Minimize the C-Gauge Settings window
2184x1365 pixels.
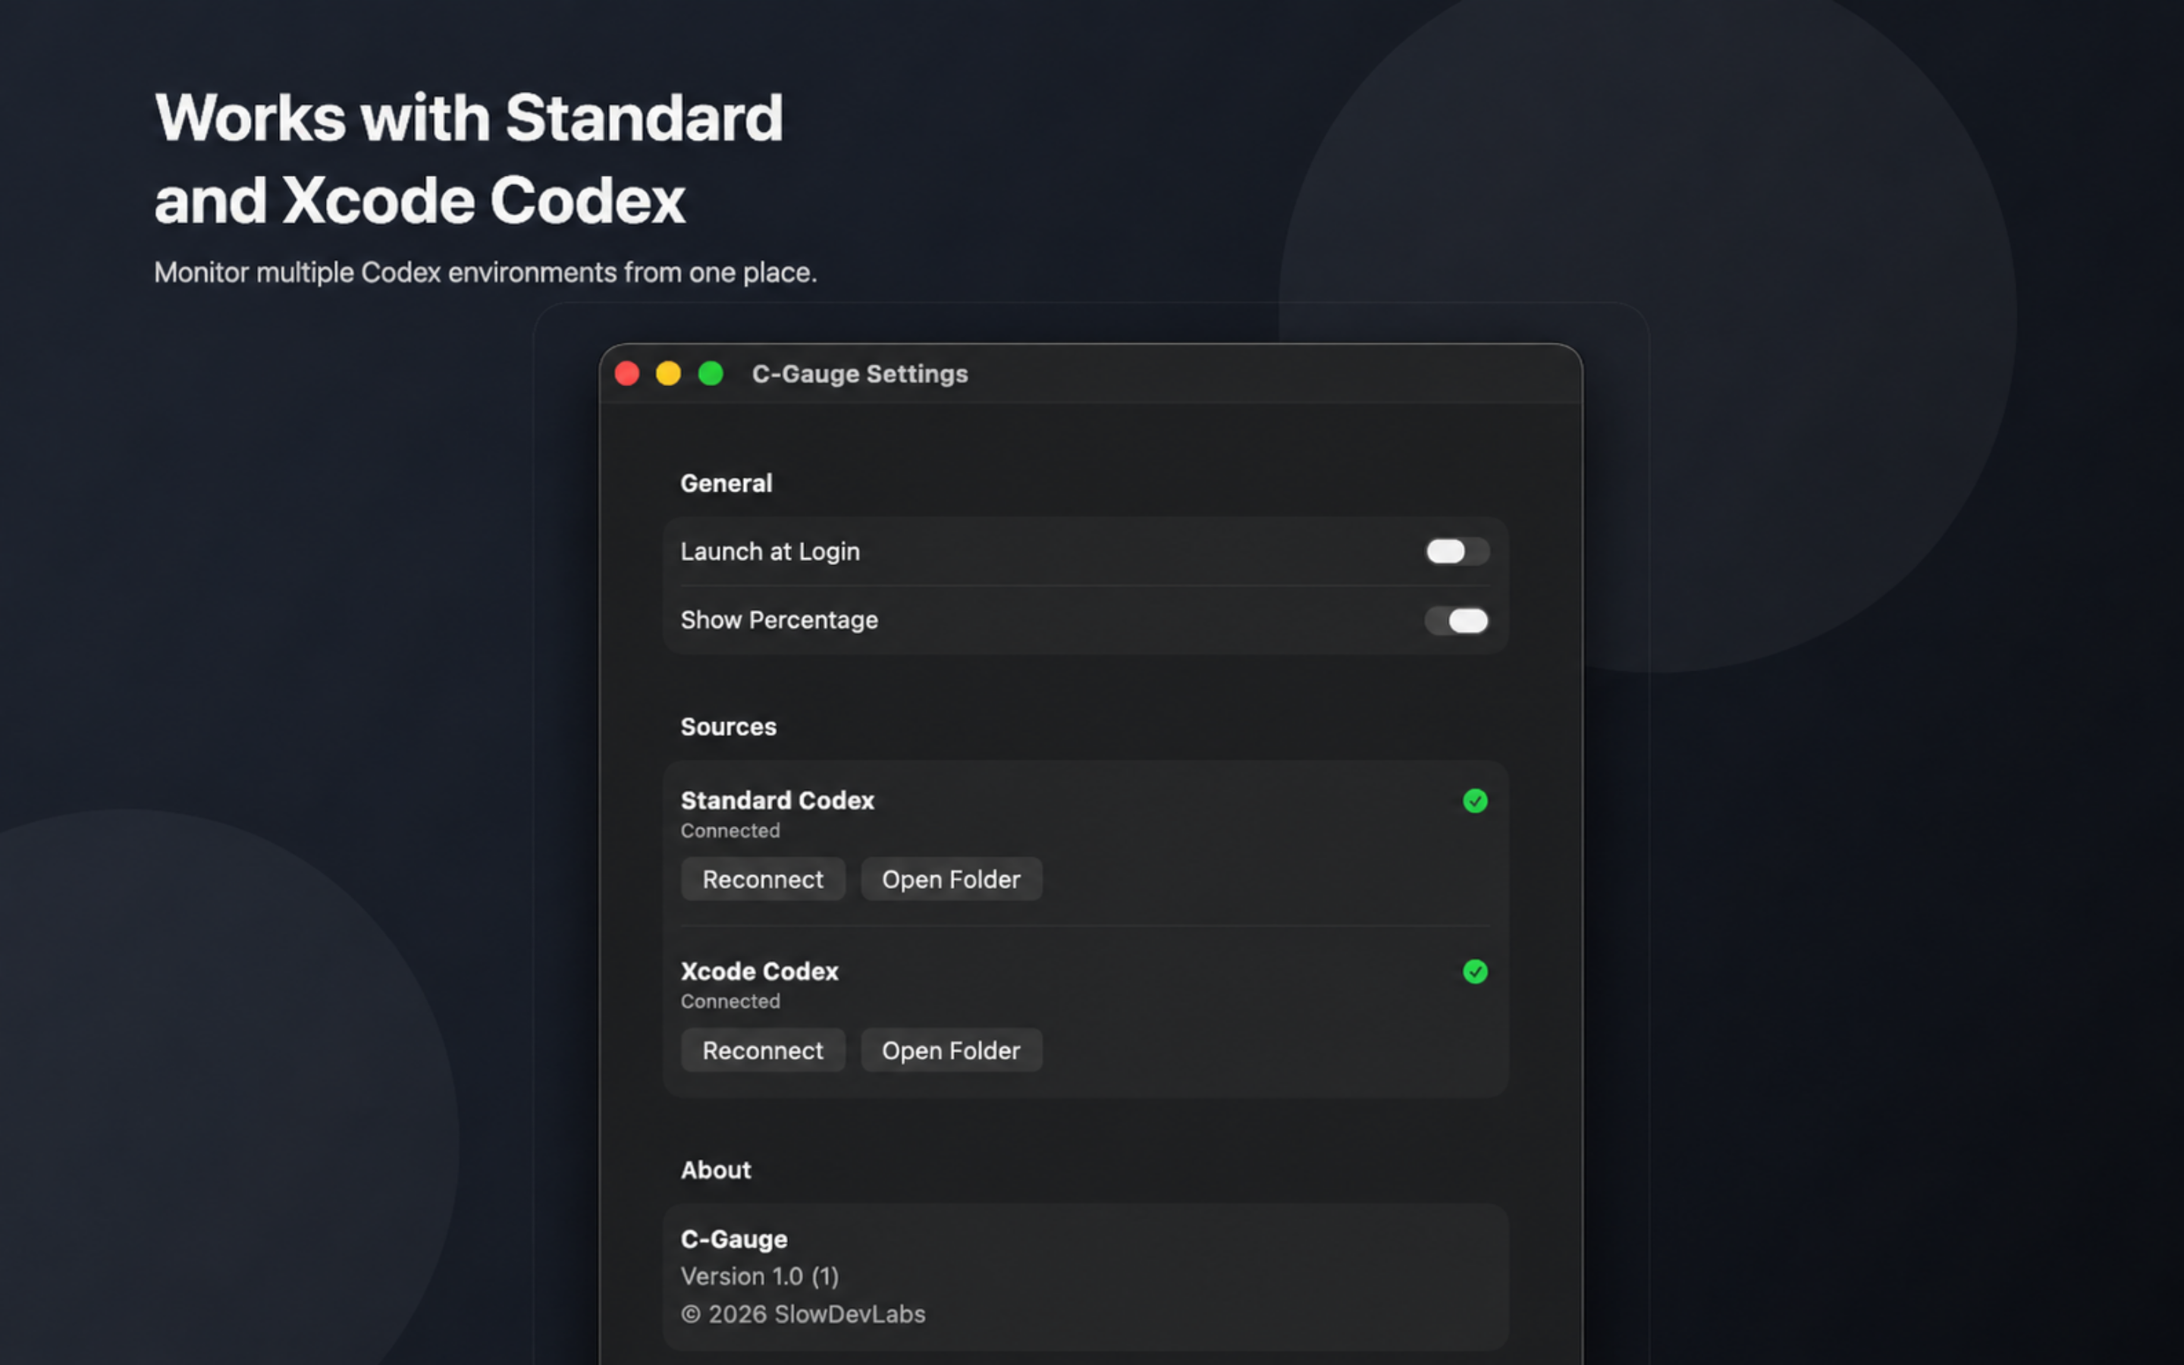pyautogui.click(x=669, y=374)
